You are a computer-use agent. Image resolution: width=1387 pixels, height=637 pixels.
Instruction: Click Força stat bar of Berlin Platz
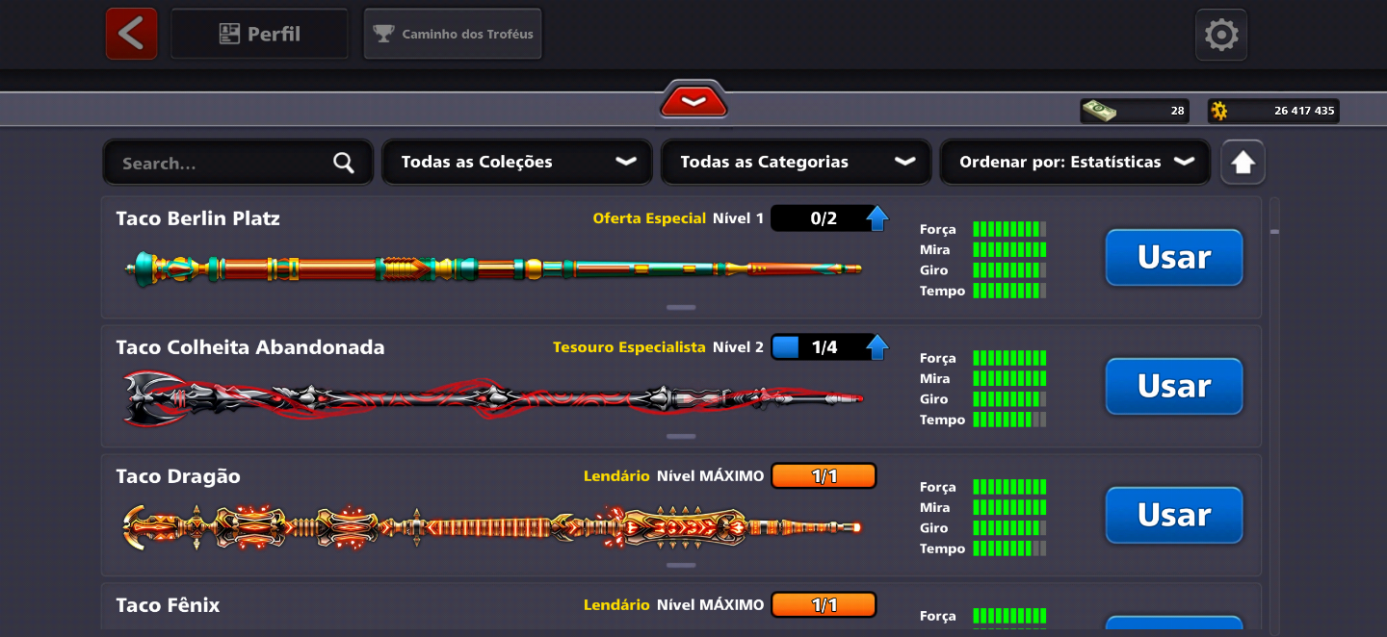[1009, 229]
